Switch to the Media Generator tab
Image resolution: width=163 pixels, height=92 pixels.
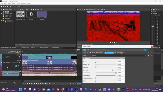pyautogui.click(x=44, y=48)
